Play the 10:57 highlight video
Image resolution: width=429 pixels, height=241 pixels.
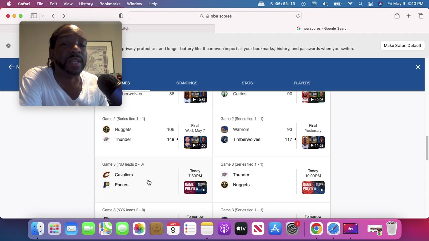point(195,97)
